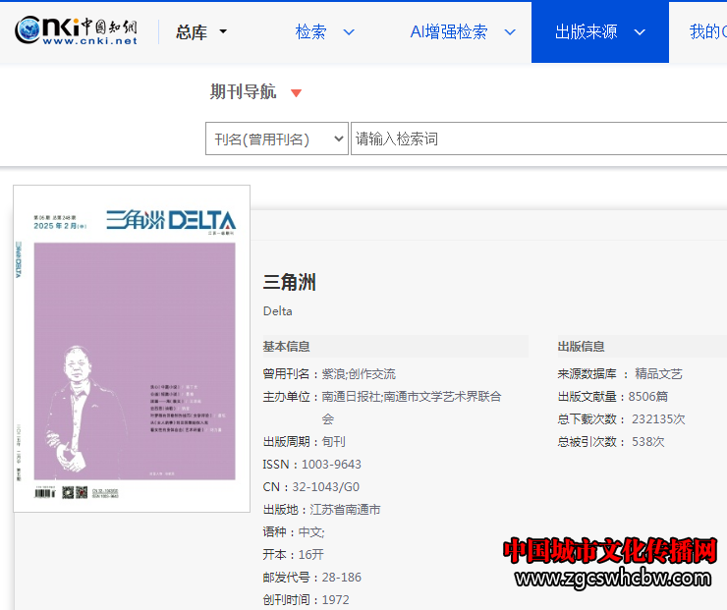
Task: Click the 总库 label
Action: [192, 32]
